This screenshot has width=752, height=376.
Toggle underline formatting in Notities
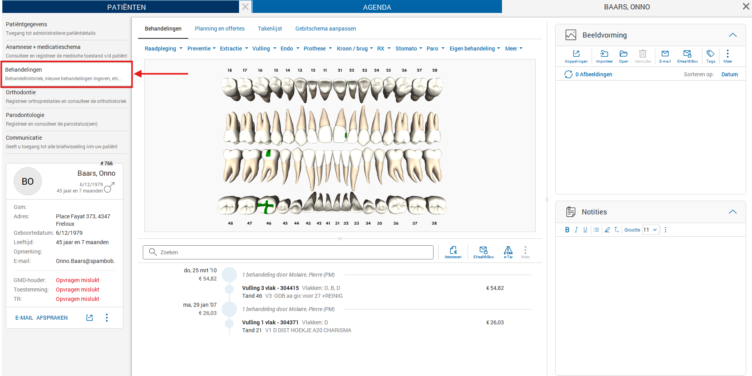point(585,230)
